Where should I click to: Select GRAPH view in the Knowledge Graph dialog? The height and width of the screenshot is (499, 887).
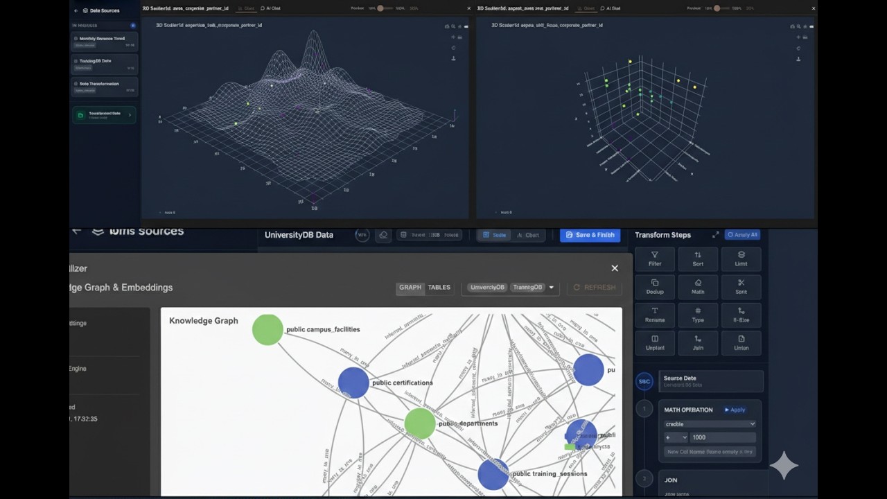pyautogui.click(x=410, y=287)
